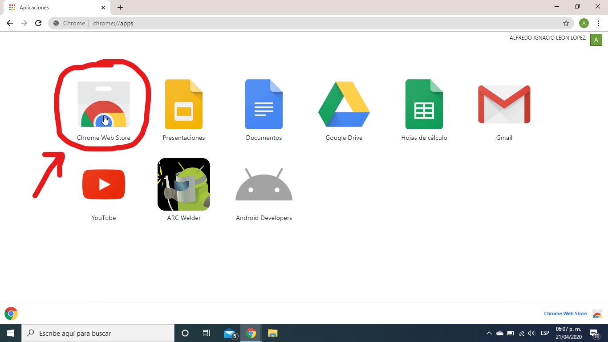Minimize the Chrome window

pyautogui.click(x=557, y=7)
